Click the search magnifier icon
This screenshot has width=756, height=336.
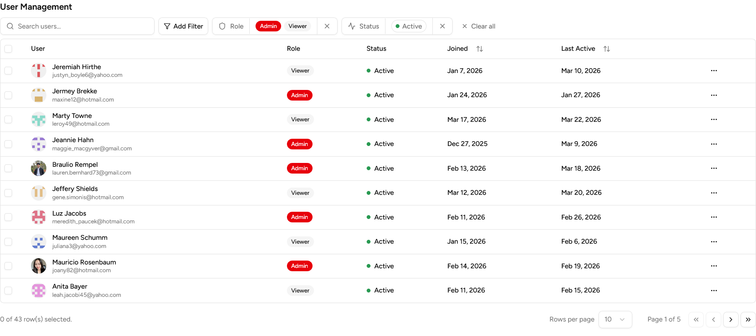[x=10, y=26]
